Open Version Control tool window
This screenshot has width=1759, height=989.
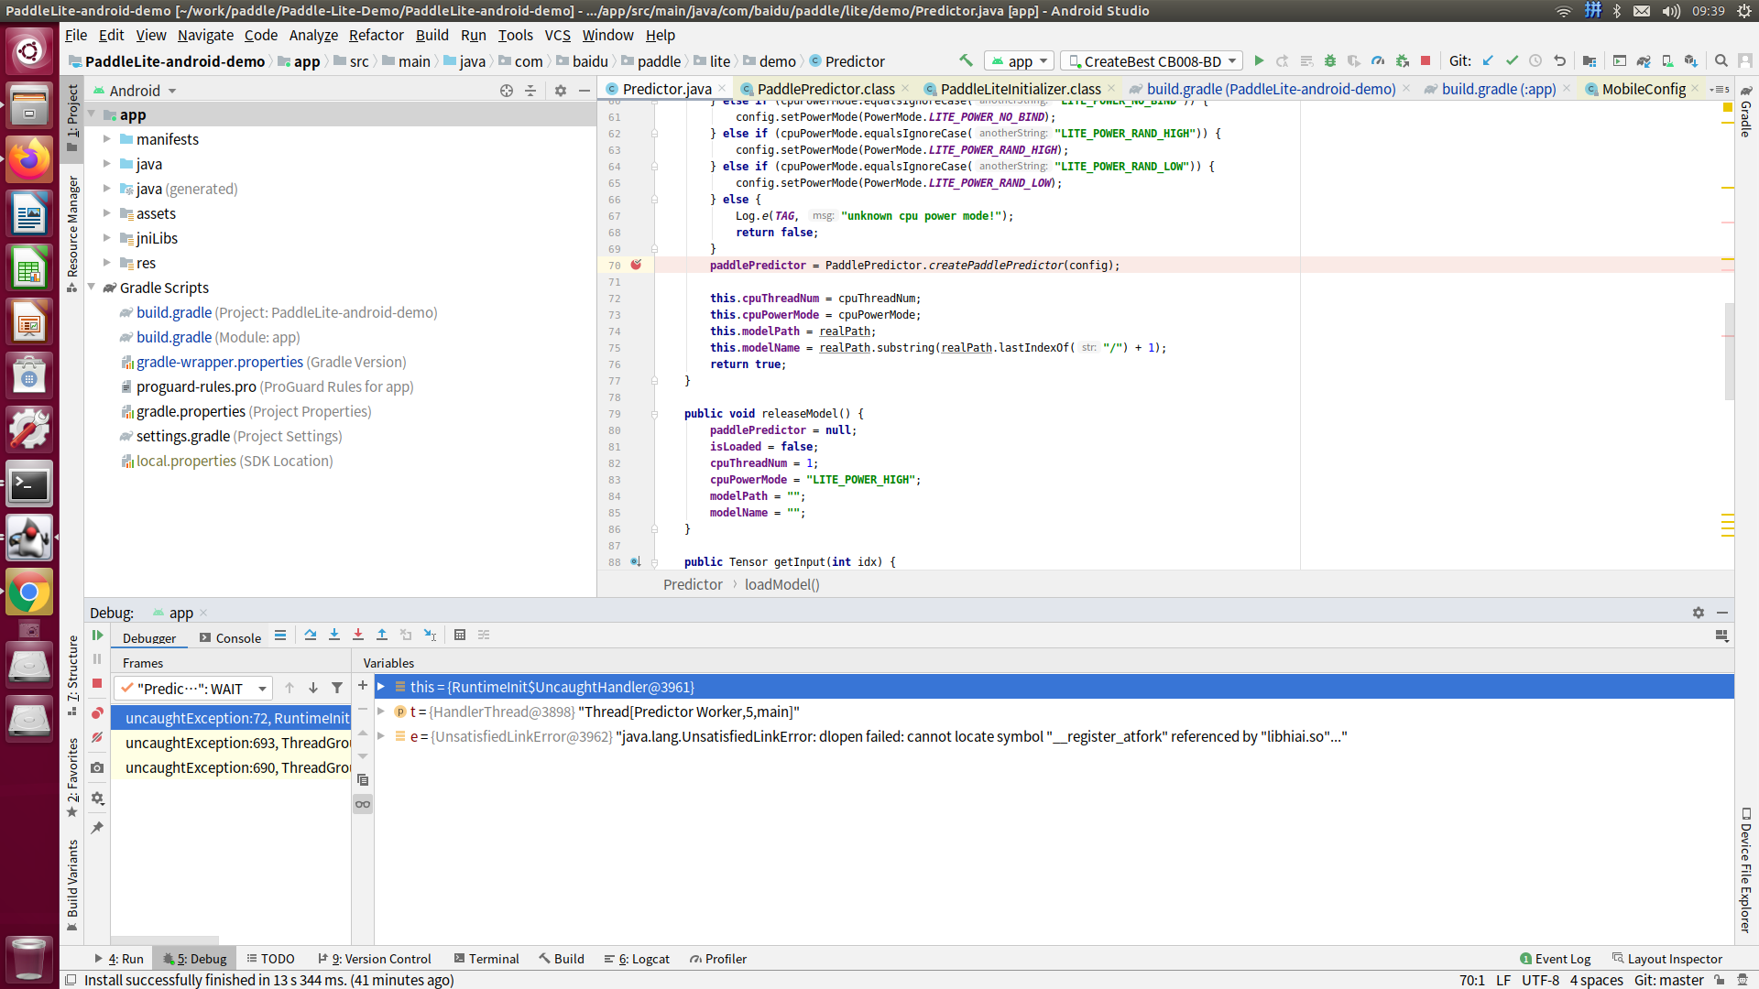[375, 959]
